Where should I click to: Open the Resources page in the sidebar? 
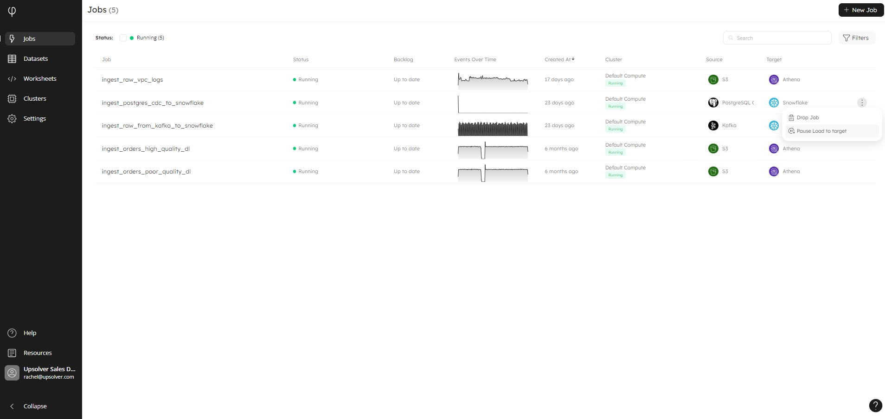(38, 353)
